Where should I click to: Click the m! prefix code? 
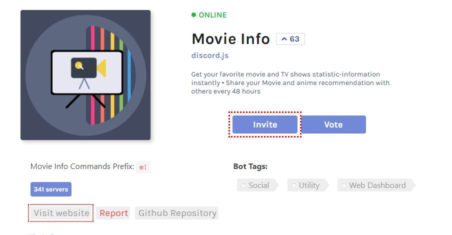(143, 167)
